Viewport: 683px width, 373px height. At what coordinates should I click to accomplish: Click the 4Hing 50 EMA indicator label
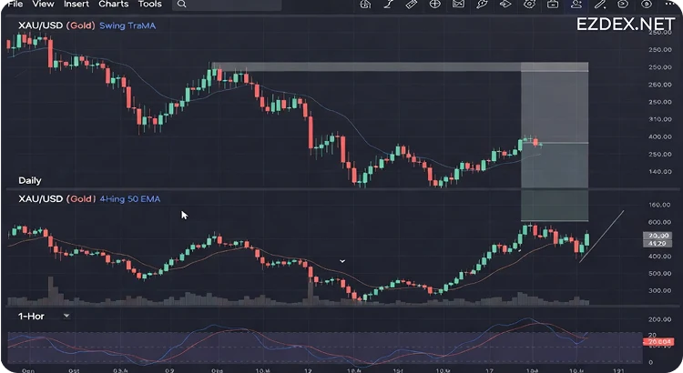point(130,199)
